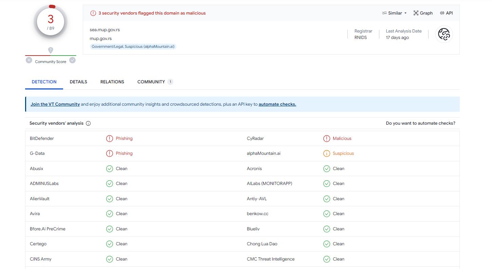Click the Chong Lua Dao vendor name
Image resolution: width=492 pixels, height=269 pixels.
262,244
